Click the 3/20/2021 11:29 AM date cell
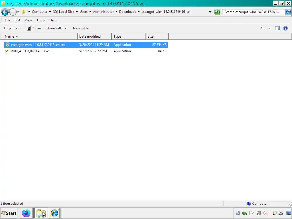The width and height of the screenshot is (292, 219). (94, 45)
